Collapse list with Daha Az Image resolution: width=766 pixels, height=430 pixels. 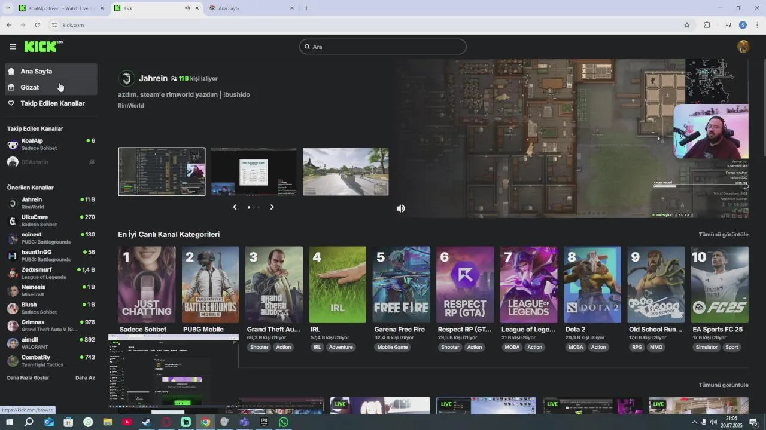[85, 377]
